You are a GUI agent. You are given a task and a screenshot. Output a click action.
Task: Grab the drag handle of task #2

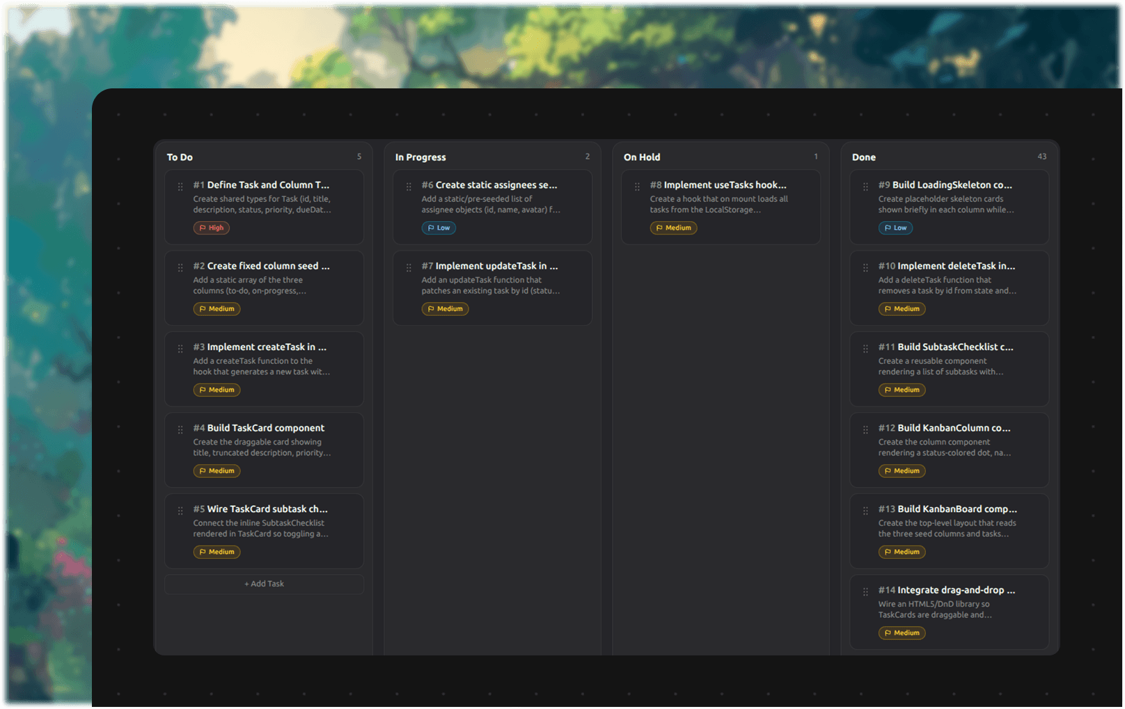(x=180, y=268)
